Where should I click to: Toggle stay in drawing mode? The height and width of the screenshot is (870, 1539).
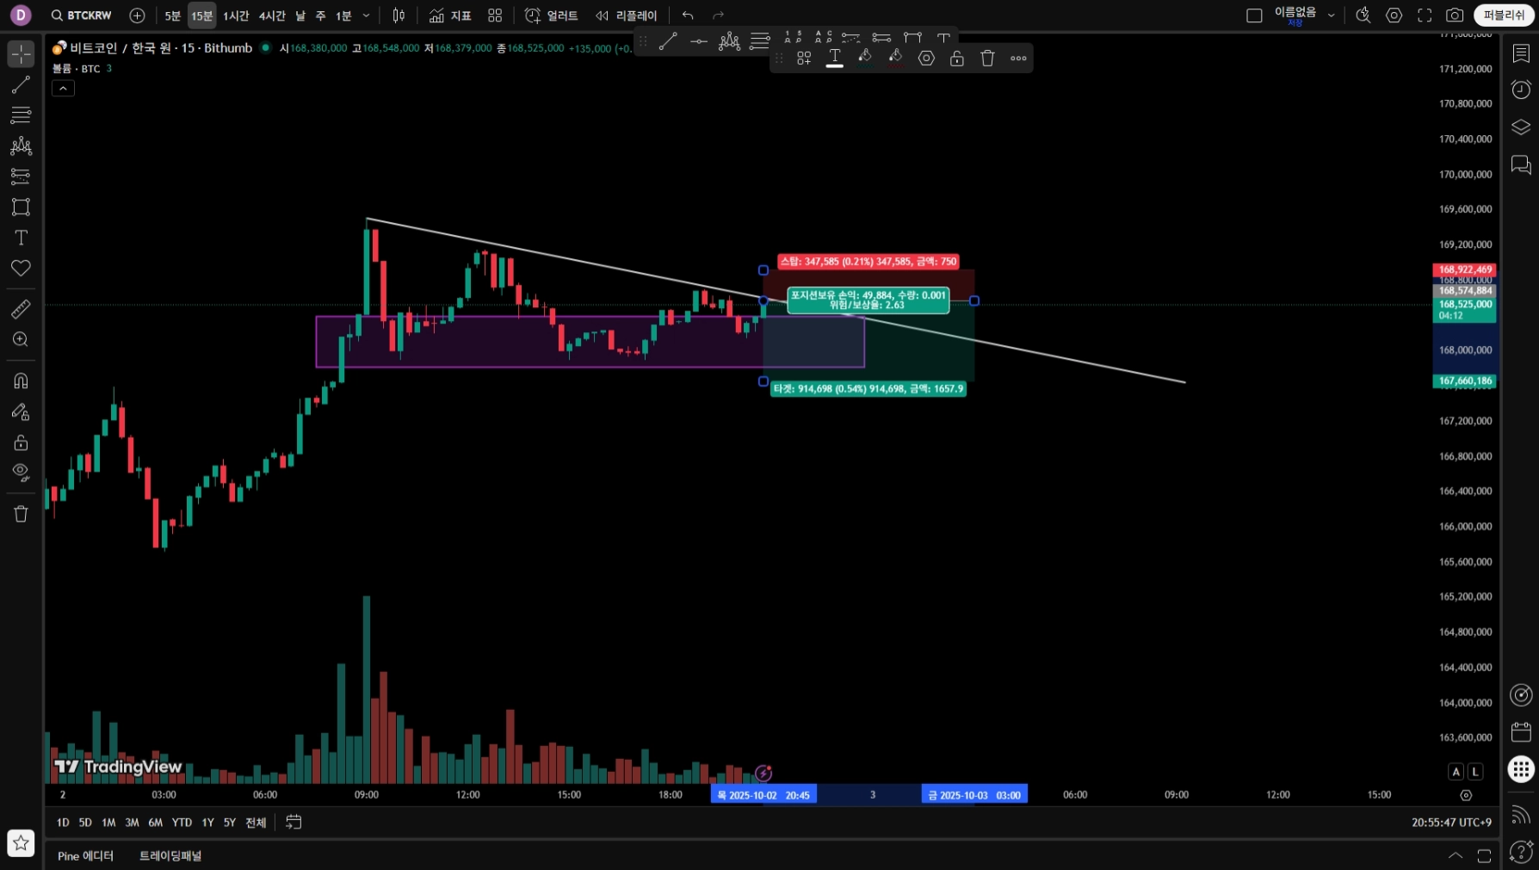21,412
